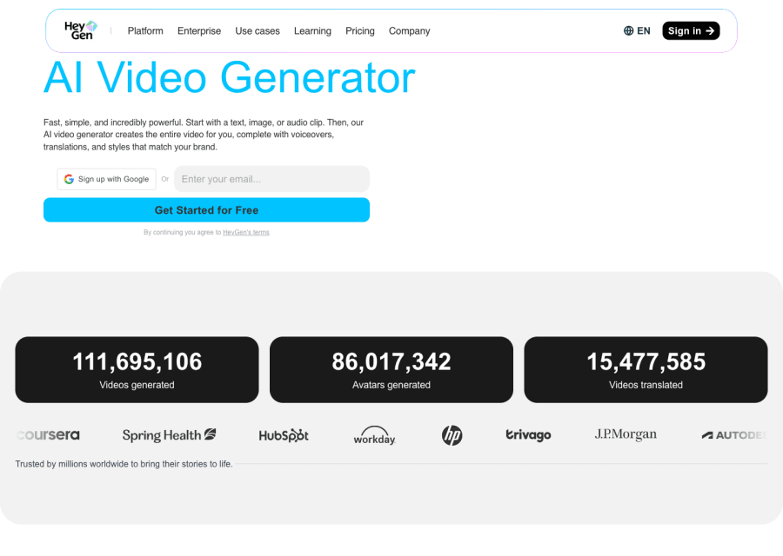Click the globe language icon

(x=628, y=30)
